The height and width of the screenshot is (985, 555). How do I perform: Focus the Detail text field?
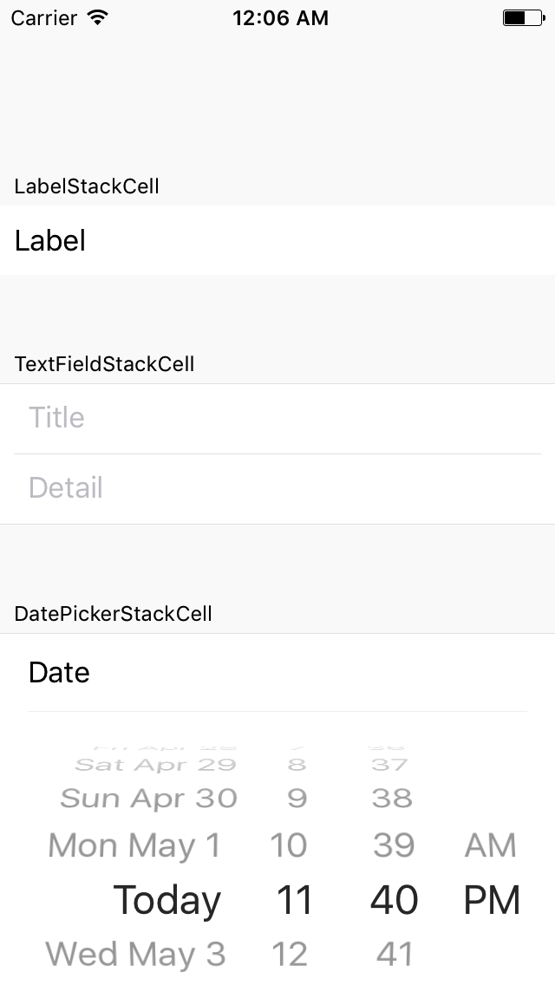coord(277,489)
